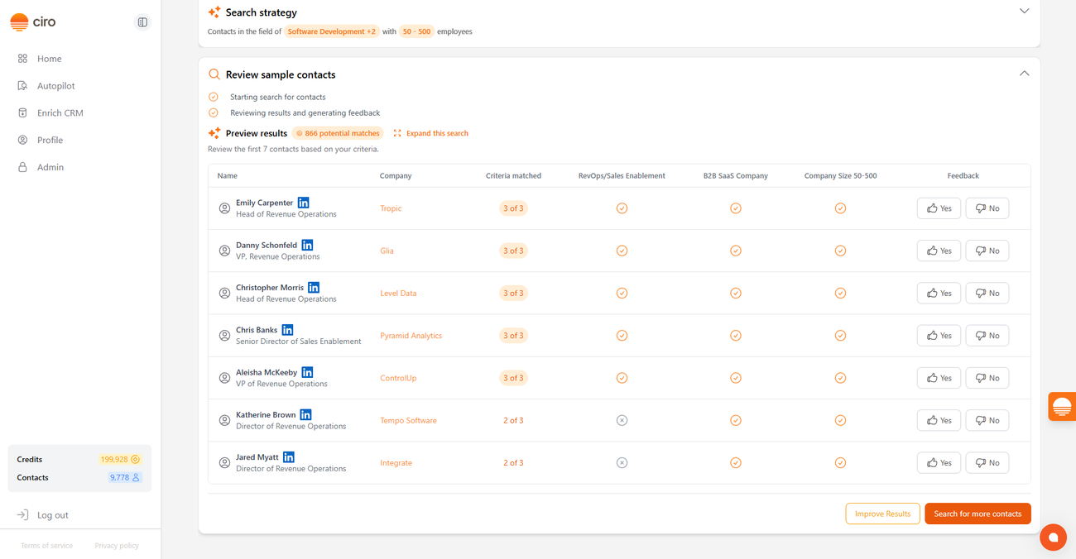
Task: Mark Emily Carpenter as Yes
Action: [939, 208]
